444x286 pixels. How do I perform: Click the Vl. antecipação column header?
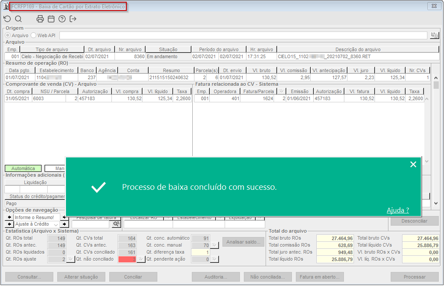coord(329,70)
